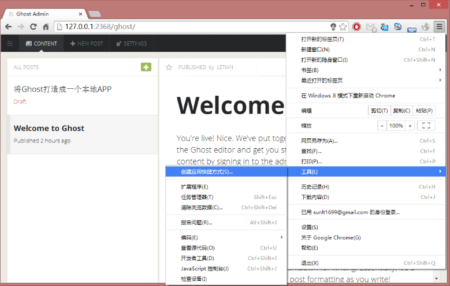Image resolution: width=450 pixels, height=286 pixels.
Task: Open 历史记录(H) history item
Action: pyautogui.click(x=366, y=187)
